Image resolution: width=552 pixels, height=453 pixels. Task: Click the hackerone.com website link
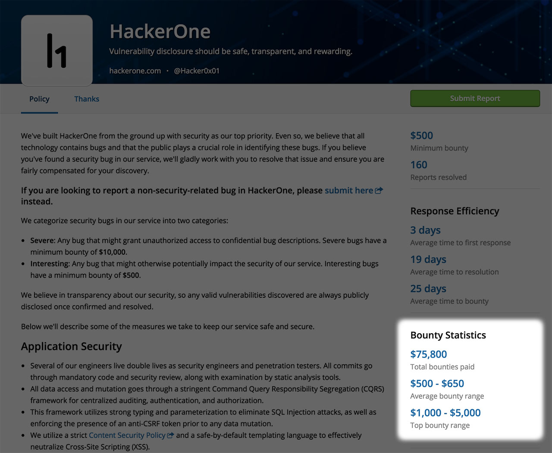click(x=135, y=71)
